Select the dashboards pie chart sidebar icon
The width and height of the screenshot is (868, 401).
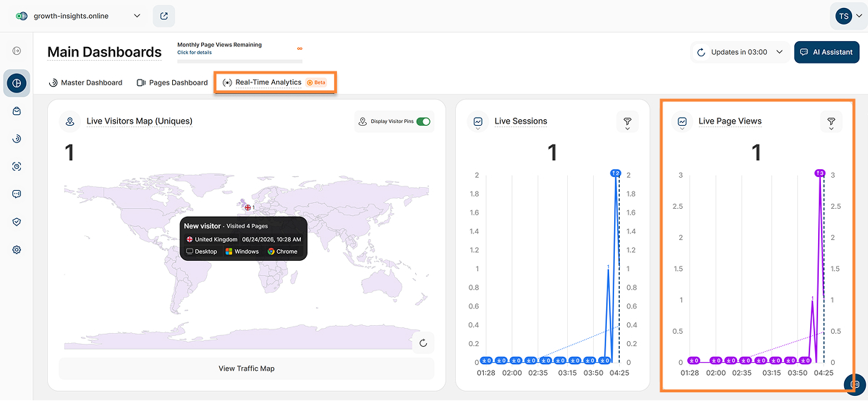(x=17, y=83)
